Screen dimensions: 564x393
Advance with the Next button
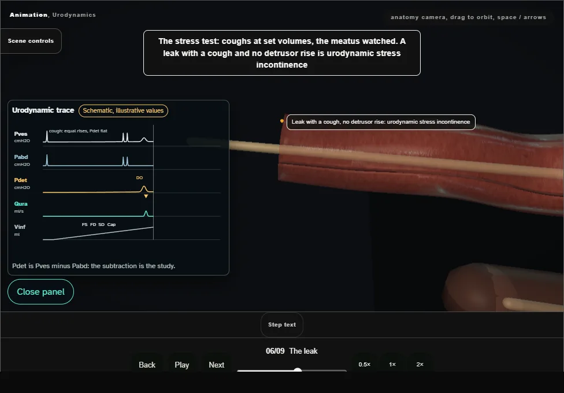tap(217, 365)
